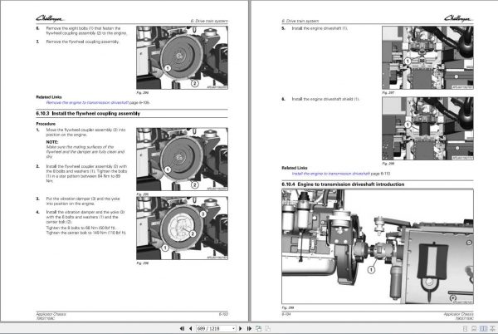Screen dimensions: 498x334
Task: Open the page number dropdown arrow
Action: (234, 328)
